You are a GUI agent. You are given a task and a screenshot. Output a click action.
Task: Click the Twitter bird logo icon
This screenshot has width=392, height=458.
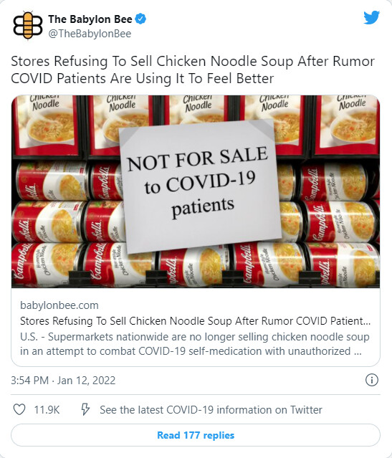click(x=371, y=17)
